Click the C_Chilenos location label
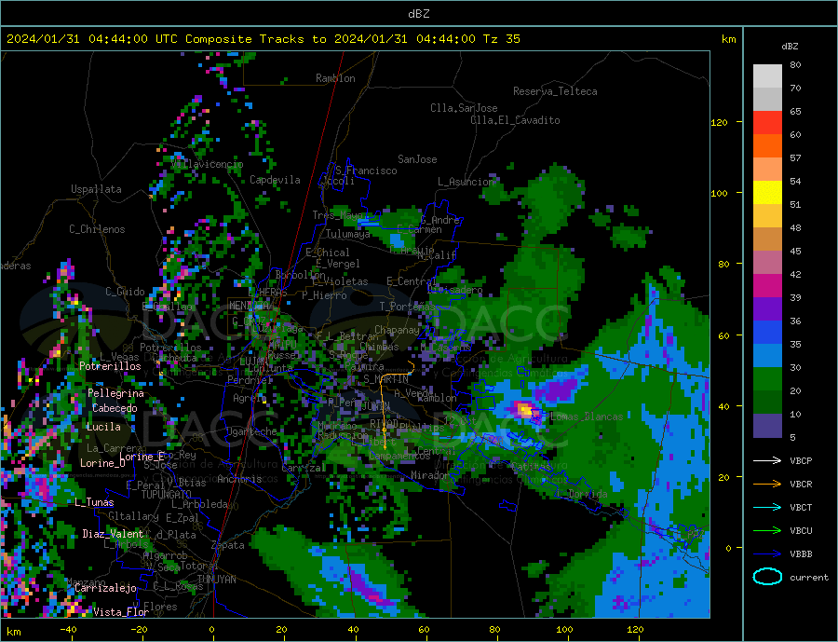This screenshot has width=838, height=642. [97, 229]
